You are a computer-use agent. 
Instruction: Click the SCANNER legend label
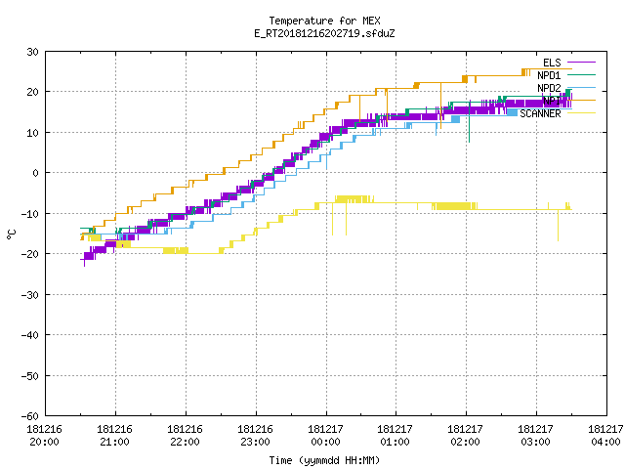[540, 113]
